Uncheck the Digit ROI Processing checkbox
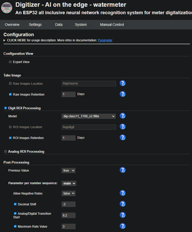The width and height of the screenshot is (192, 232). (x=6, y=108)
